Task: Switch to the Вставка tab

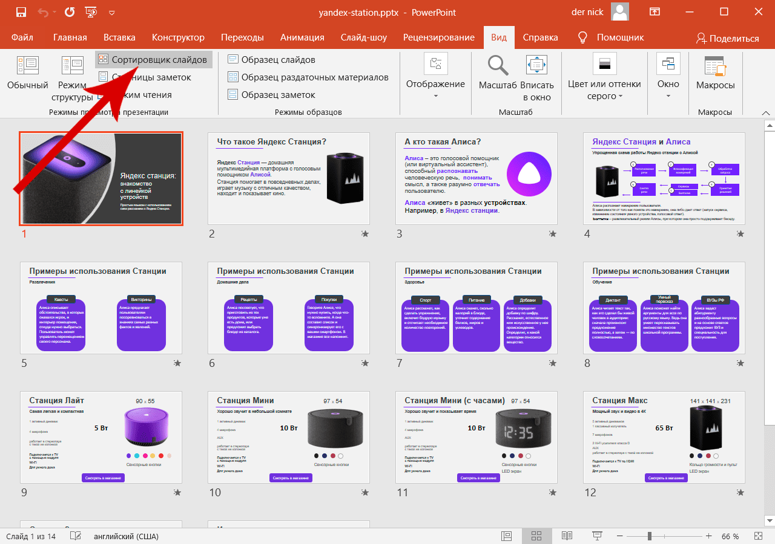Action: click(119, 37)
